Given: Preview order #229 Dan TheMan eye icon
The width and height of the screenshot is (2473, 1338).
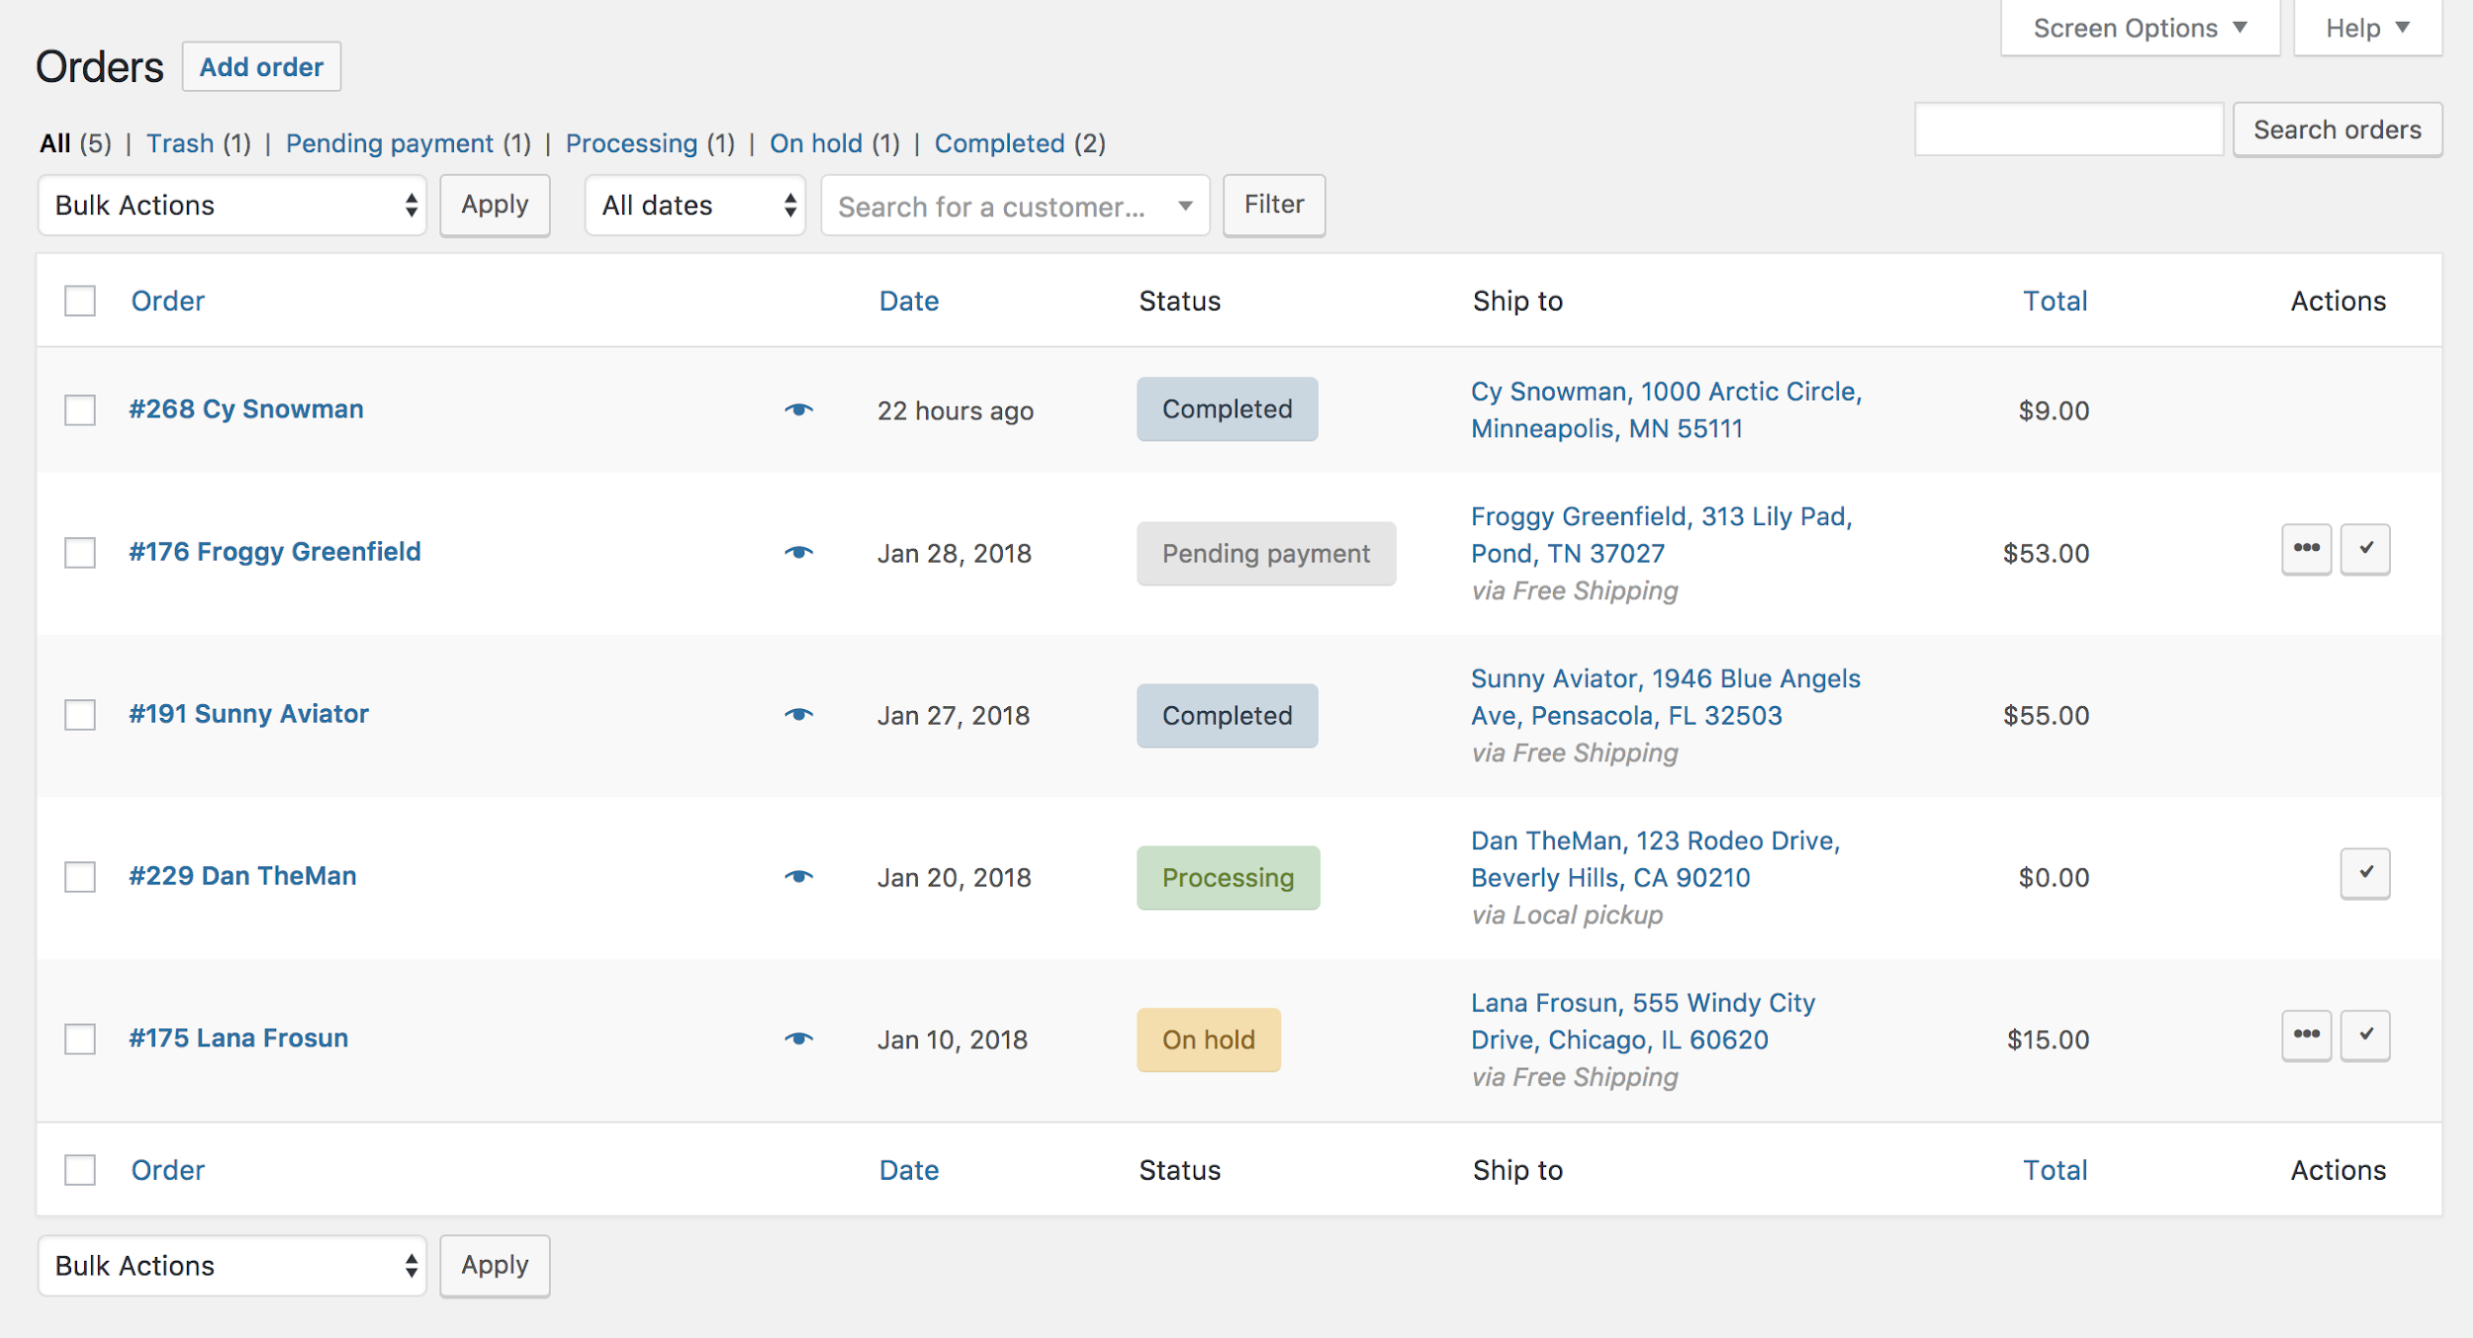Looking at the screenshot, I should (798, 876).
